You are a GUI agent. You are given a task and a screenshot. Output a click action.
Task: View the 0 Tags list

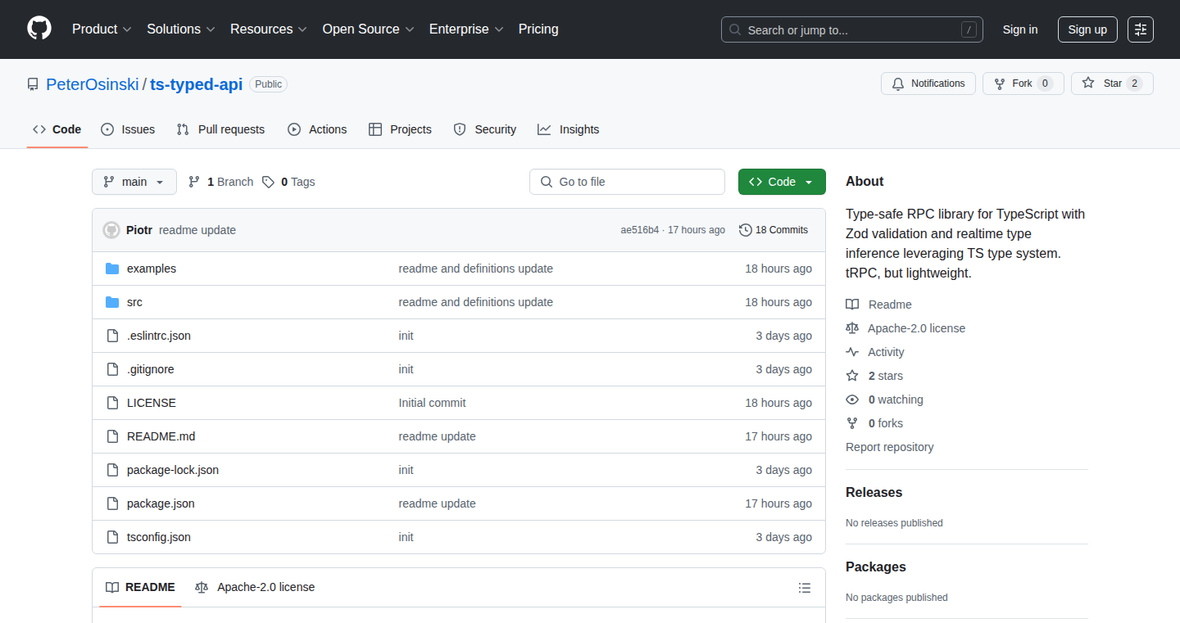(288, 182)
